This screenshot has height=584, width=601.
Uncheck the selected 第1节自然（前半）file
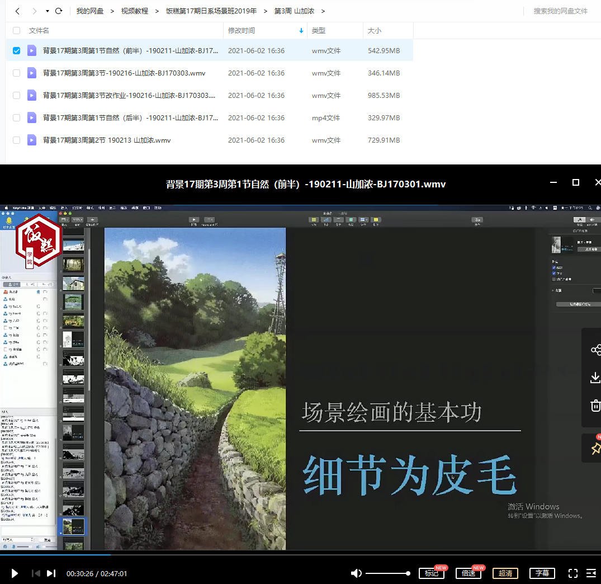[16, 50]
